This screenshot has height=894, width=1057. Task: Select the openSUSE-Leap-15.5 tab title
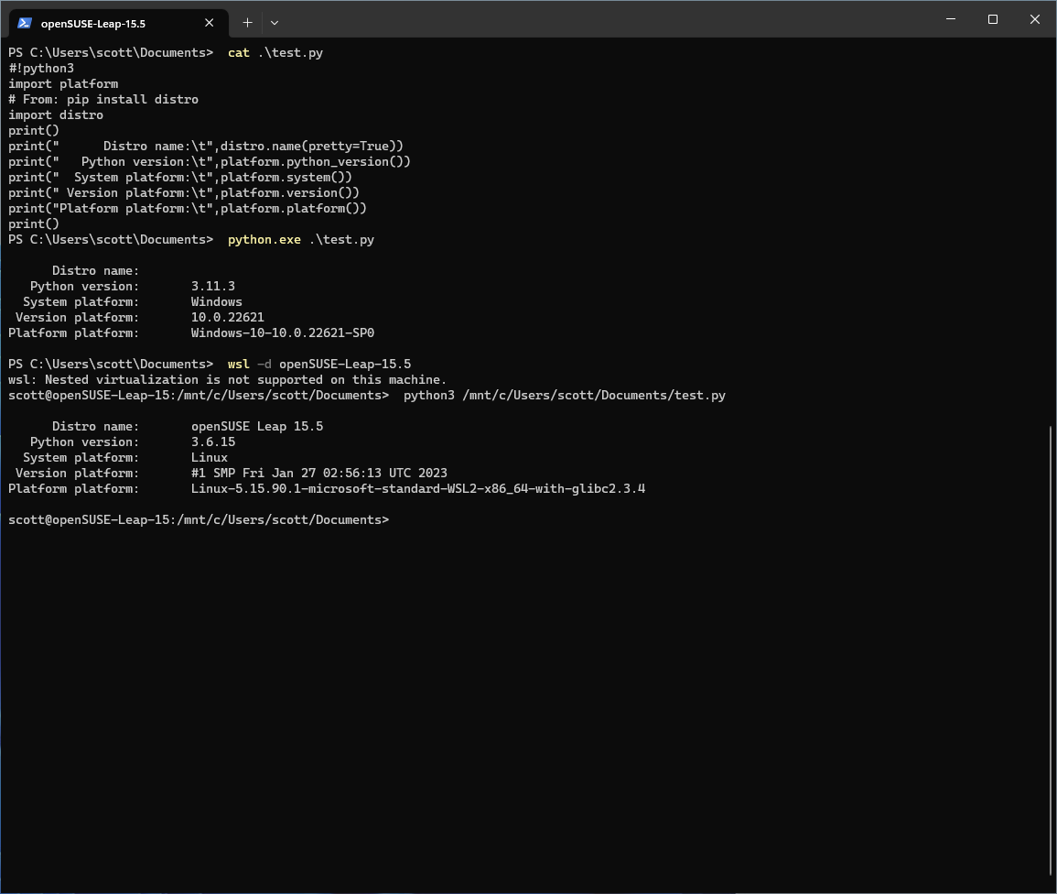(92, 24)
